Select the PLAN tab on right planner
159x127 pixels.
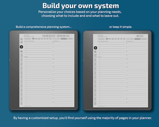tap(138, 39)
